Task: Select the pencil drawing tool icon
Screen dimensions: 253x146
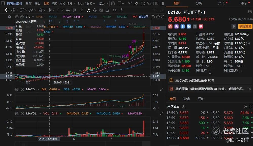Action: coord(136,3)
